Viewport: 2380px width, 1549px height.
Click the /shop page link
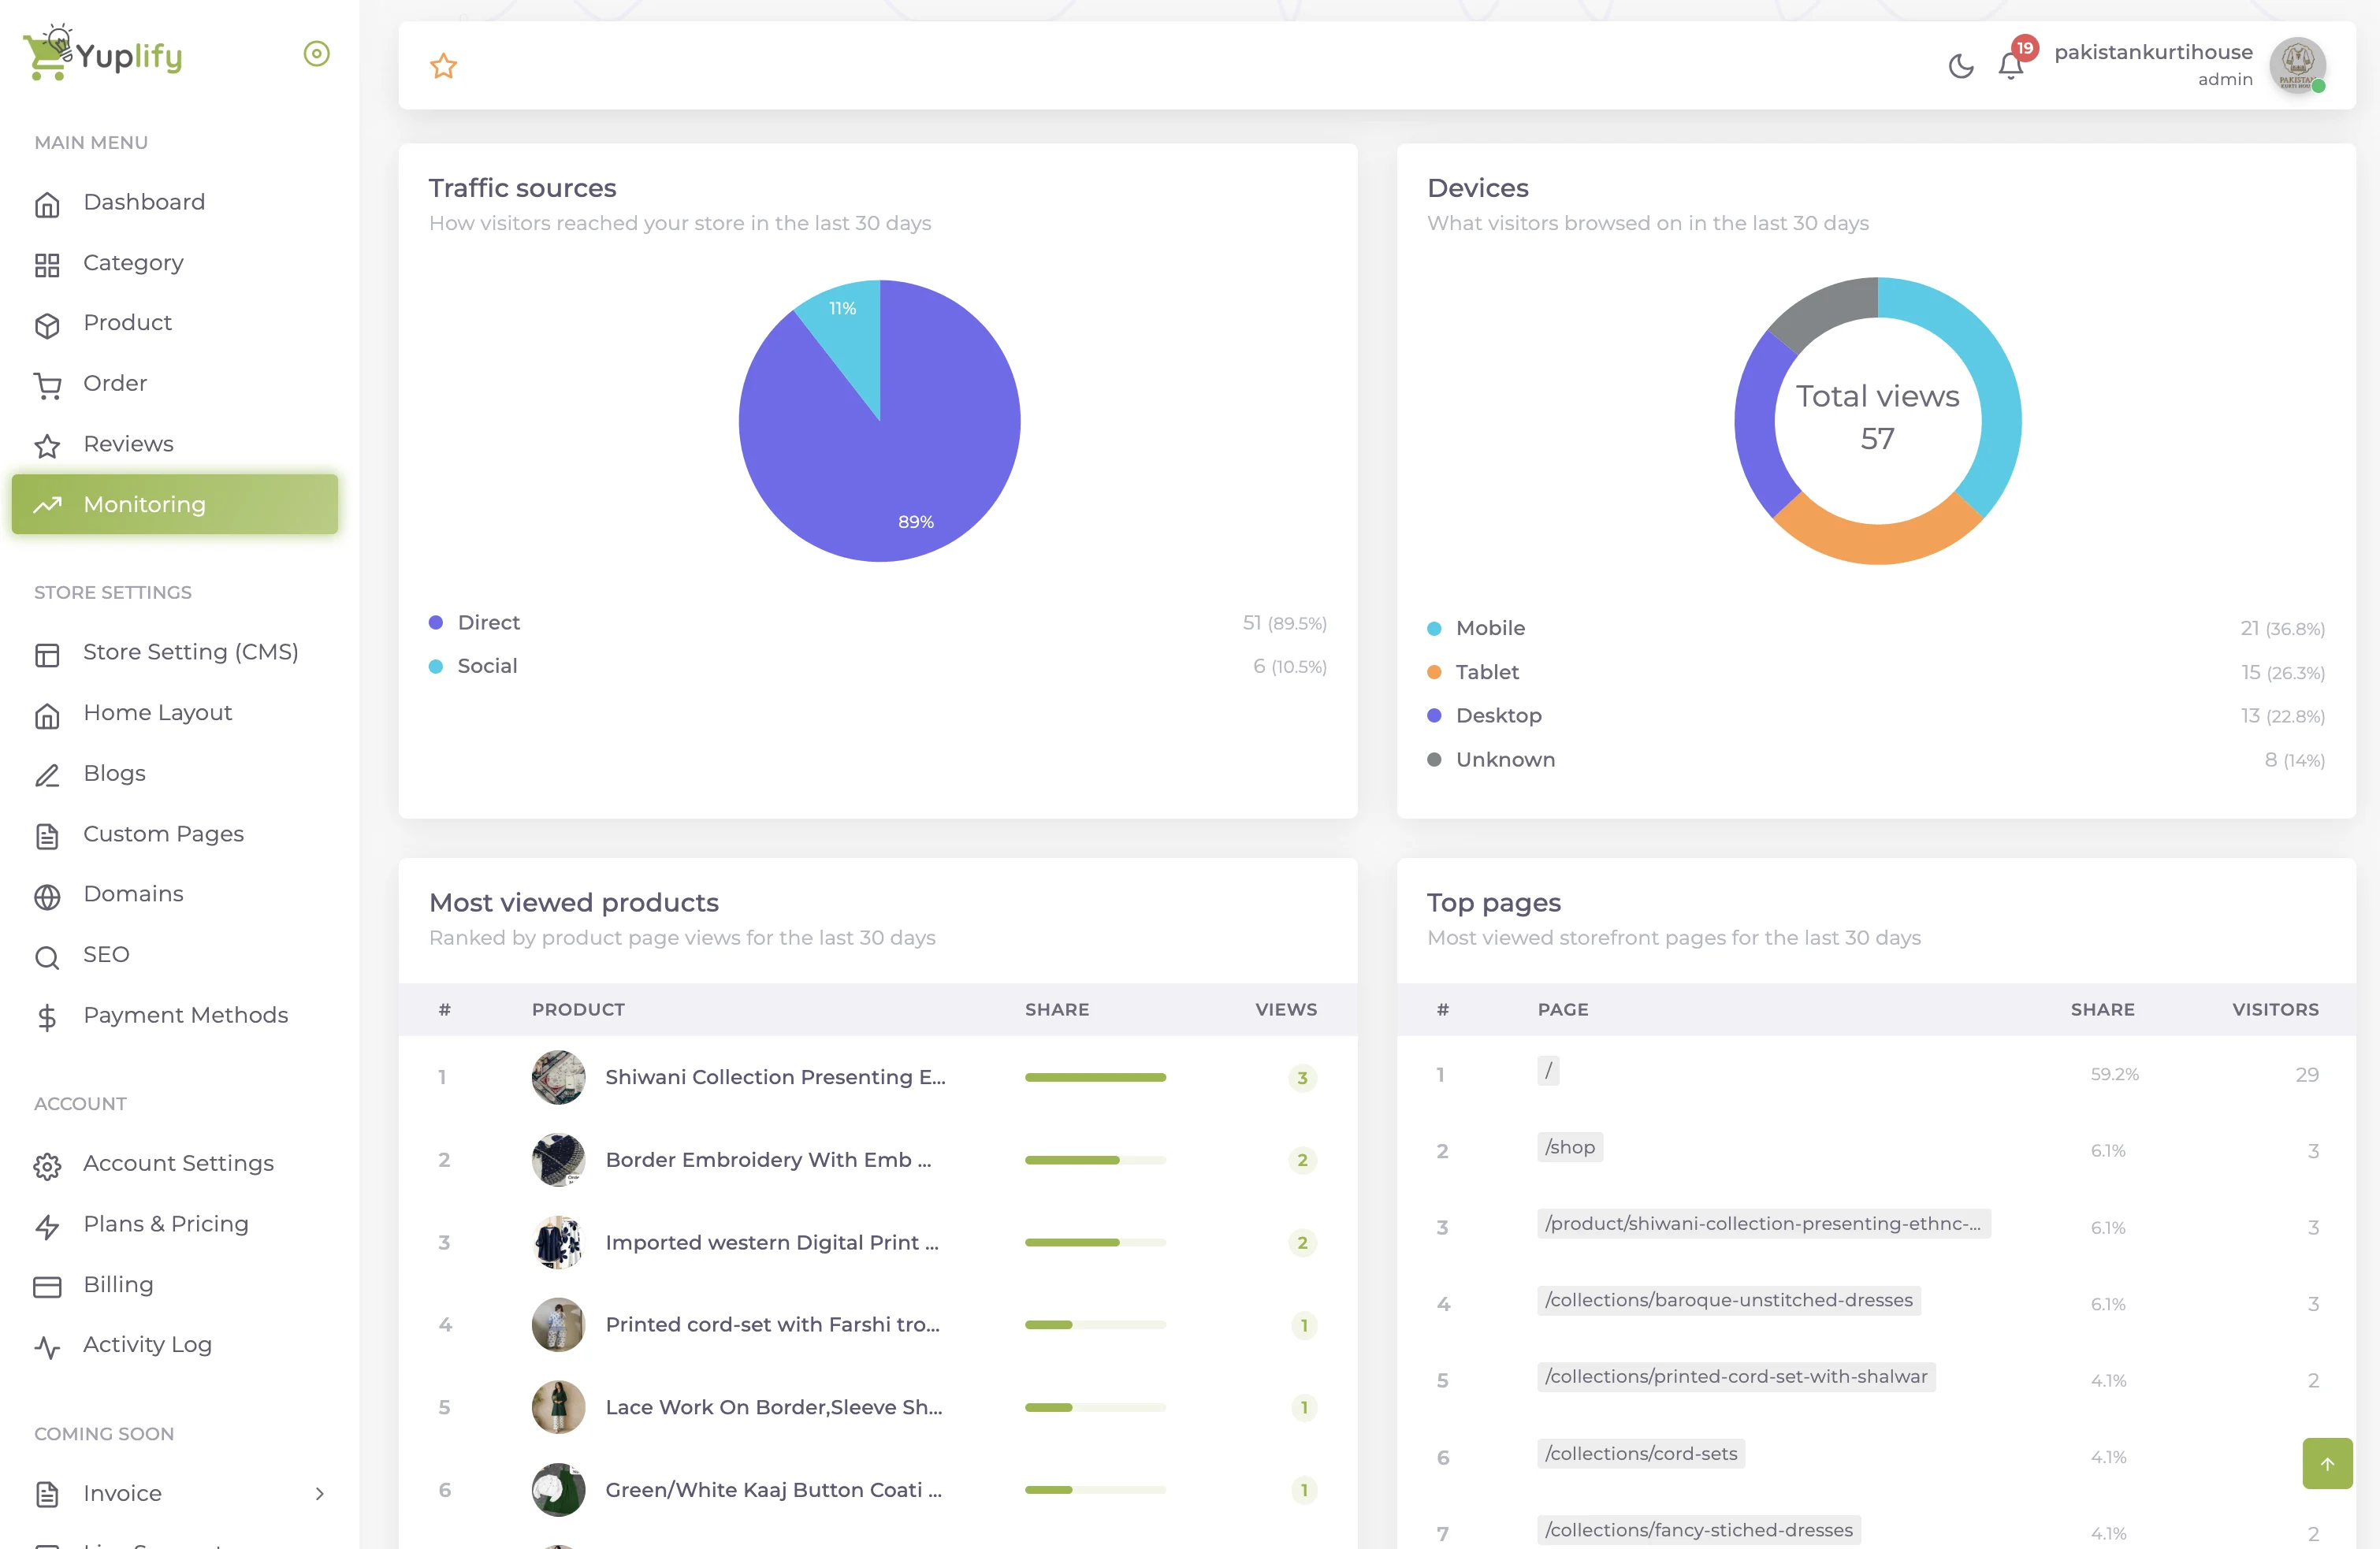(1569, 1147)
